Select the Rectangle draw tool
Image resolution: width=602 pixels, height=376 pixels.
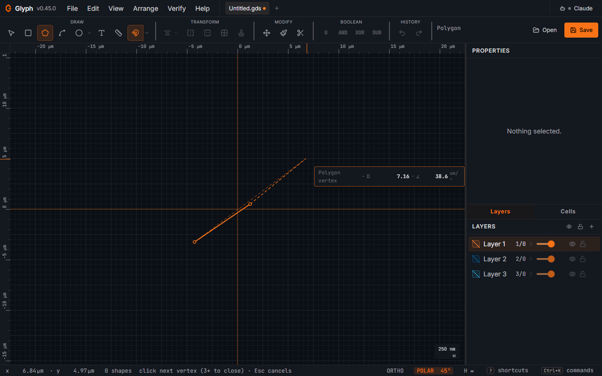coord(28,33)
